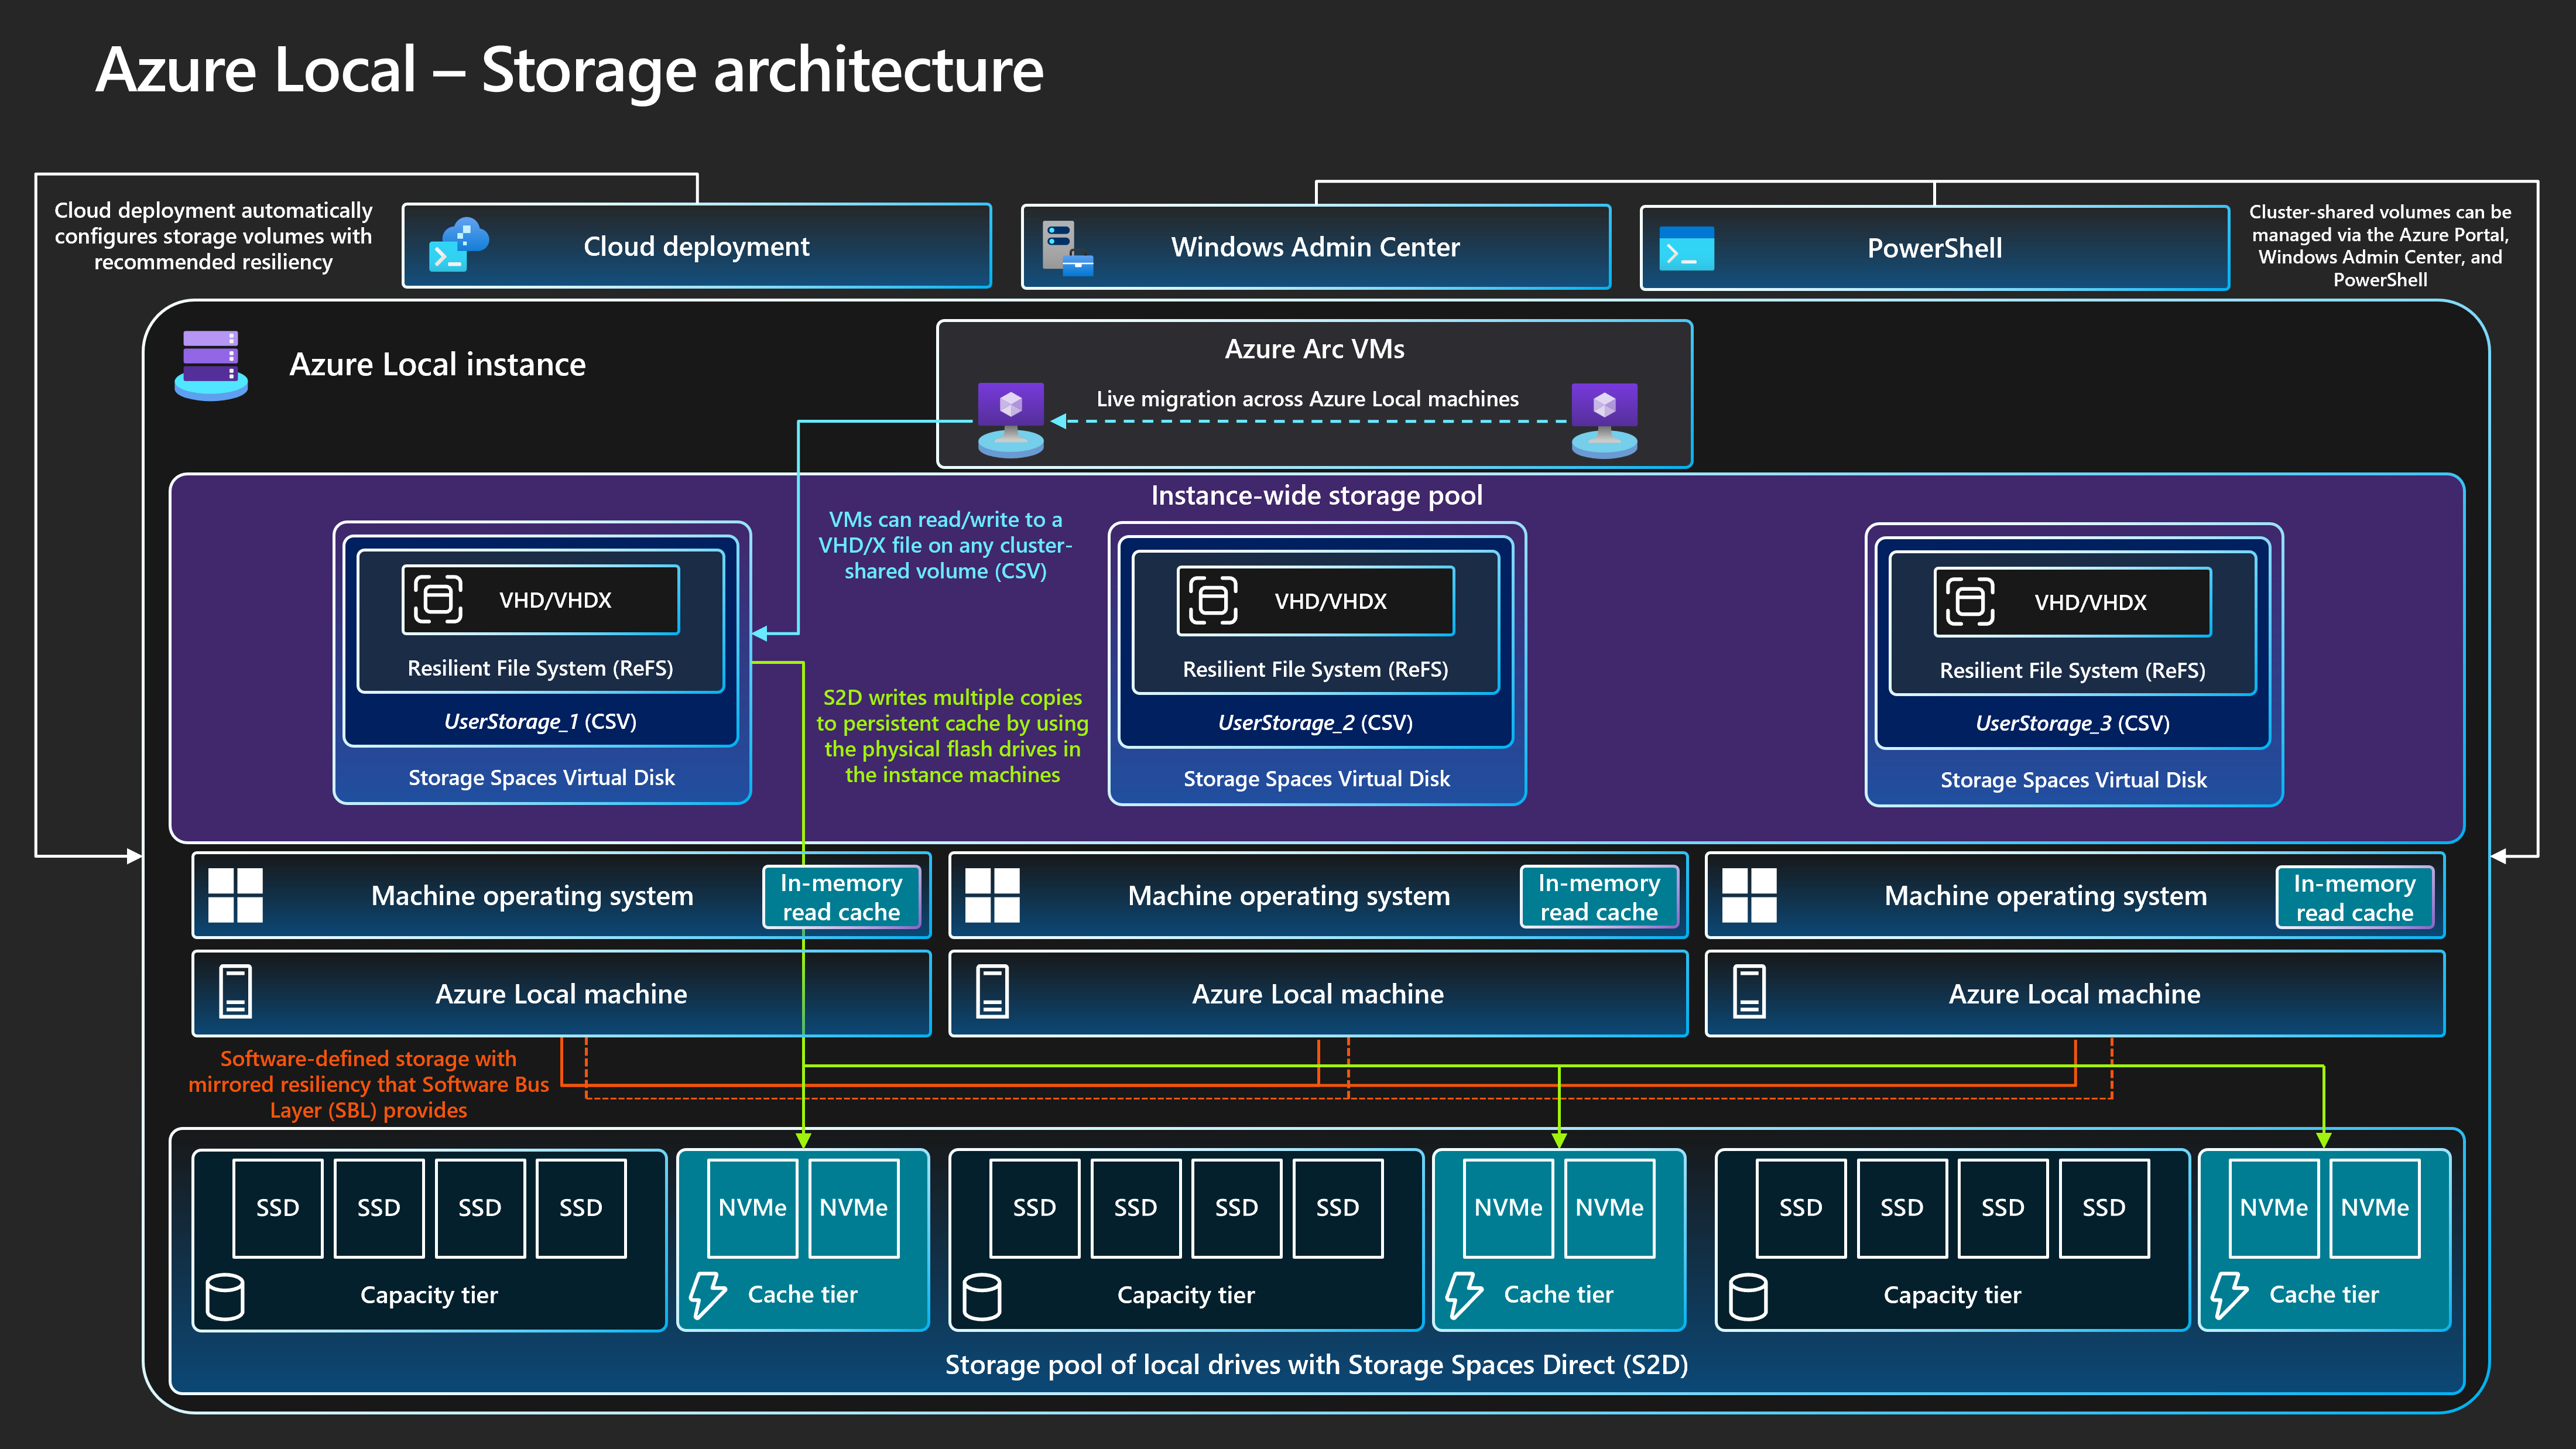Click the Windows logo on the middle machine OS
The height and width of the screenshot is (1449, 2576).
992,895
